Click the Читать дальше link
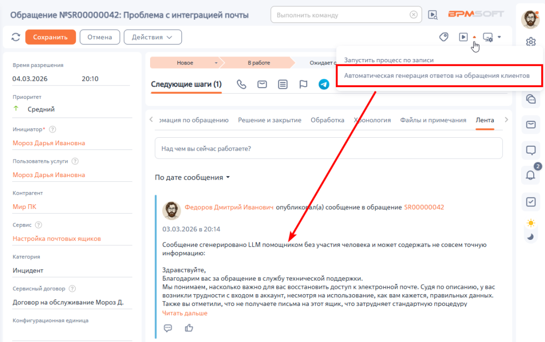Image resolution: width=545 pixels, height=342 pixels. point(185,313)
